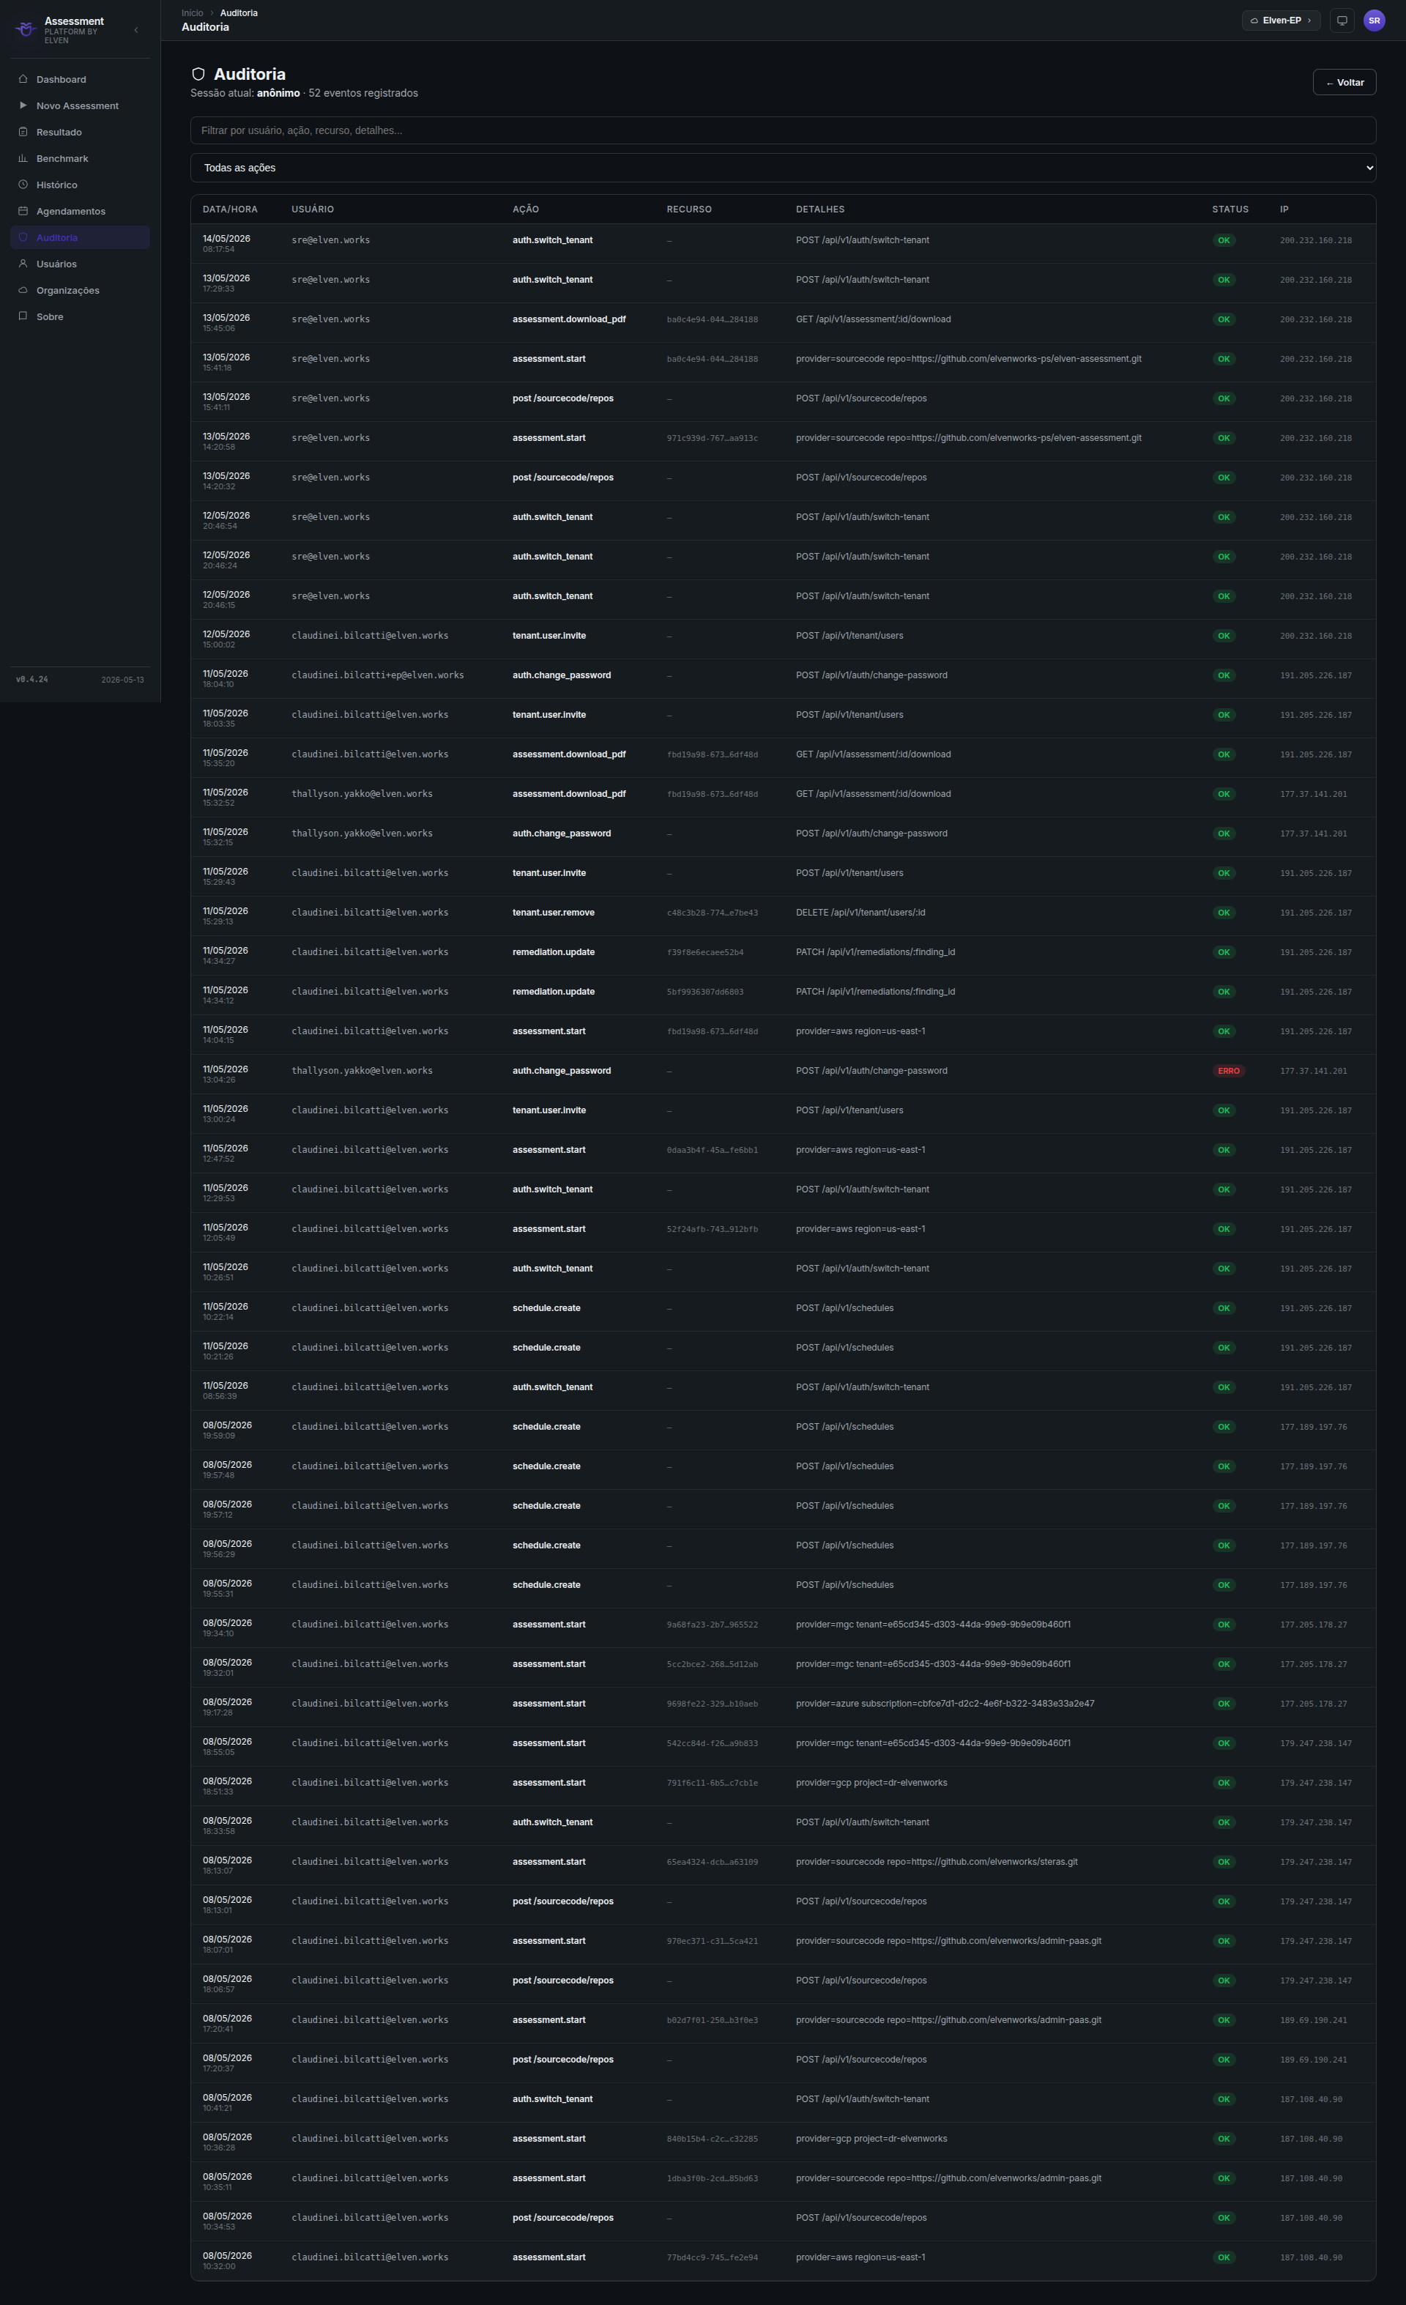Select the Auditoria sidebar item
1406x2305 pixels.
(x=80, y=237)
